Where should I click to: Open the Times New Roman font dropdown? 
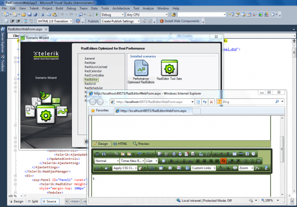click(132, 161)
